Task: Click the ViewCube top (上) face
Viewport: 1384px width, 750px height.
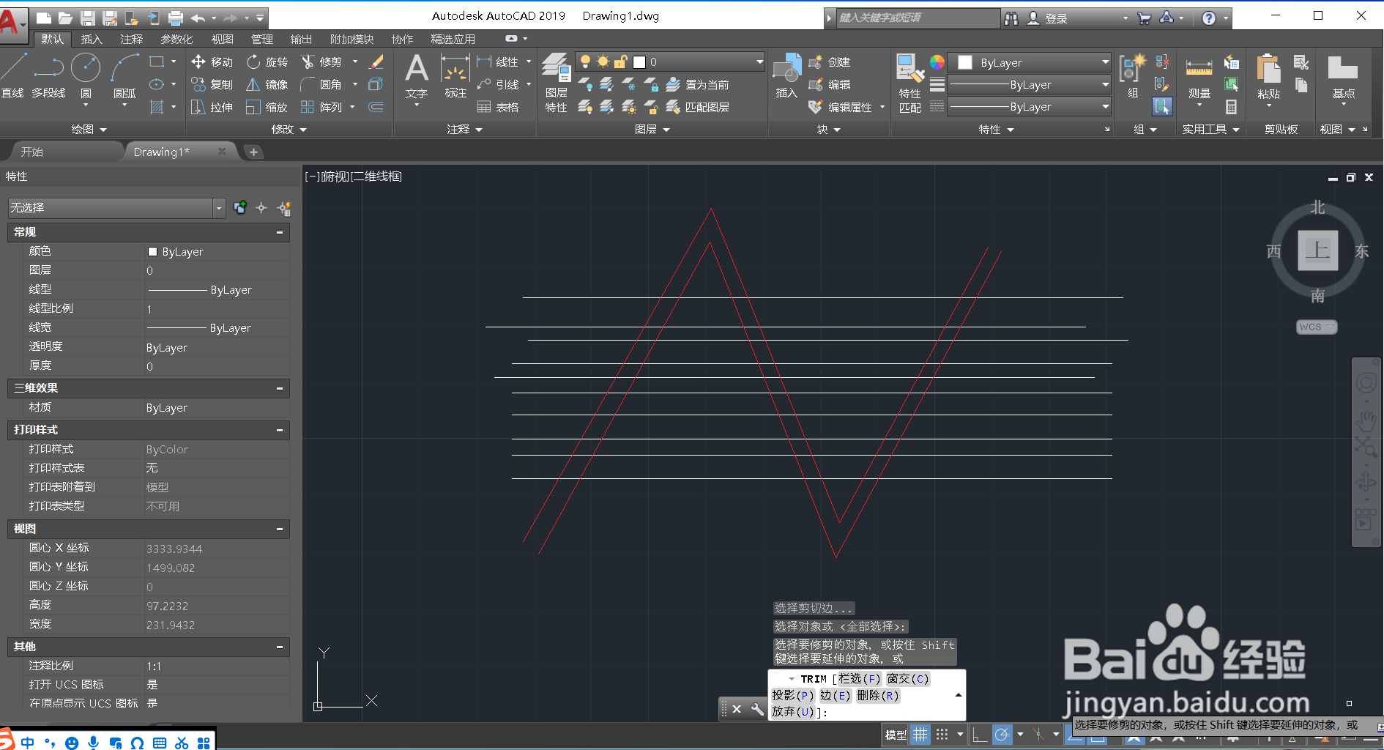Action: pyautogui.click(x=1317, y=250)
